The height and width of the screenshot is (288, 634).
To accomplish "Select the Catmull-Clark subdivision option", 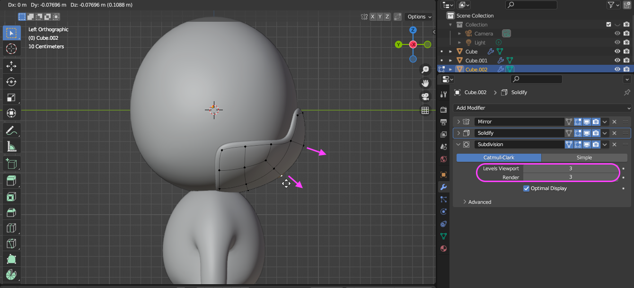I will pyautogui.click(x=499, y=157).
